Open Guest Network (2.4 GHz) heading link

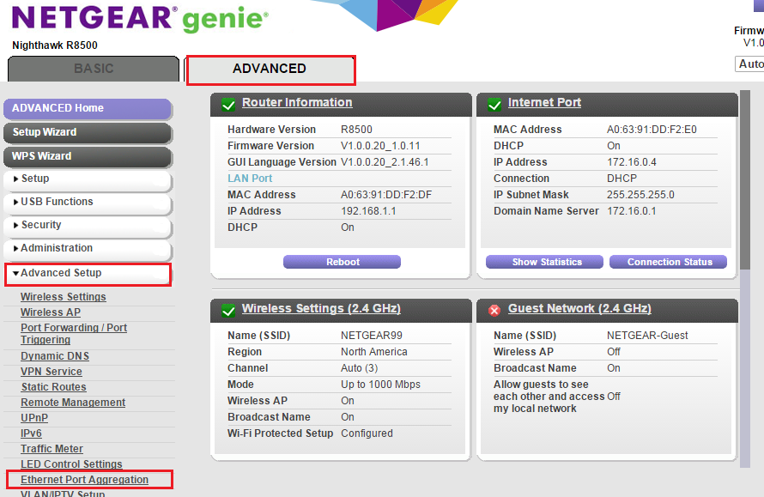point(579,309)
